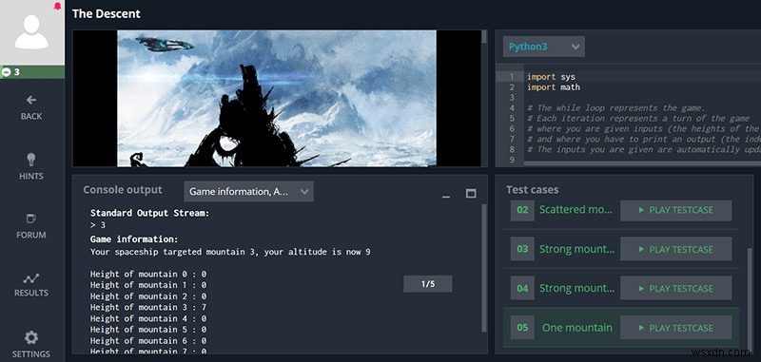Click 'Game information:' heading in console
The height and width of the screenshot is (362, 761).
pos(134,238)
